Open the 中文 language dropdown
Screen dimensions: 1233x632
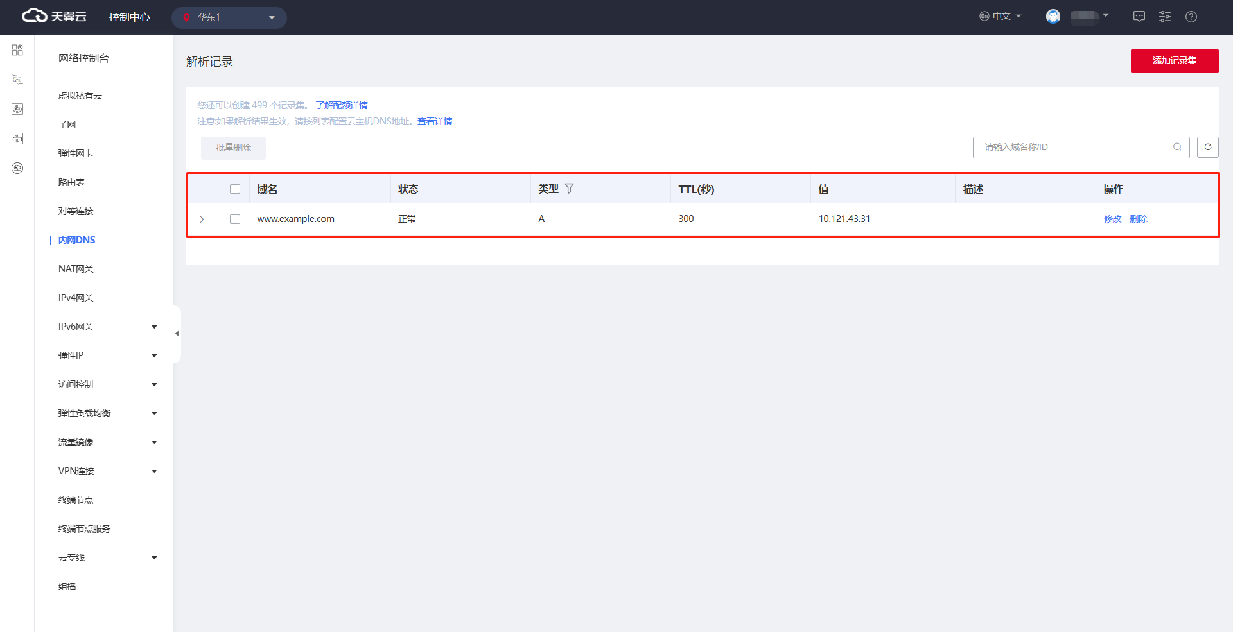(1001, 17)
